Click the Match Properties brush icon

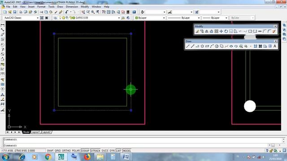(56, 12)
